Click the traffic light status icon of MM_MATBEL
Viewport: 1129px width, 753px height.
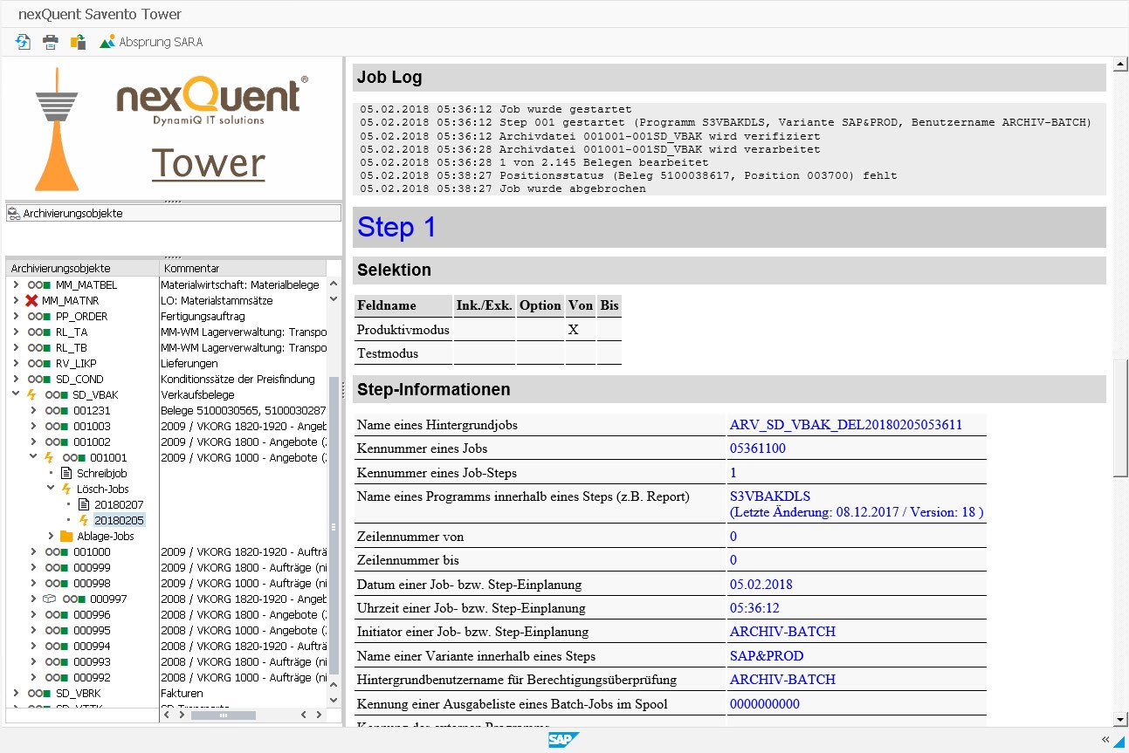pos(39,284)
